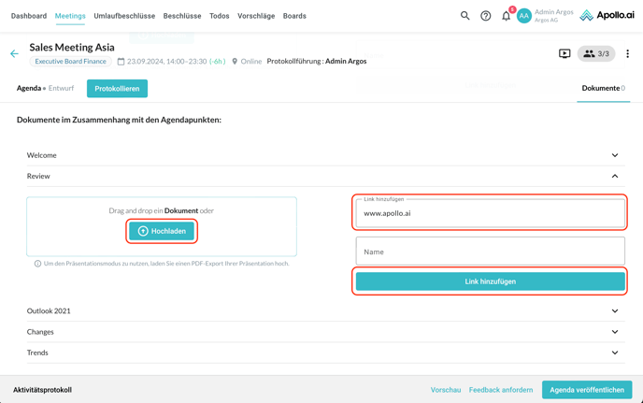
Task: Click into the Name input field
Action: (490, 252)
